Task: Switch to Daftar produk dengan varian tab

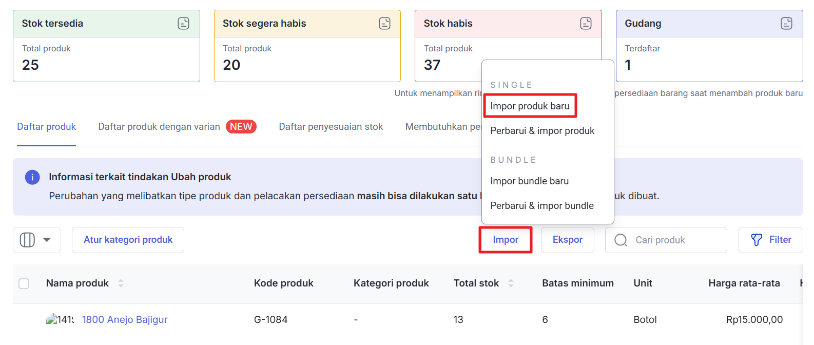Action: (159, 127)
